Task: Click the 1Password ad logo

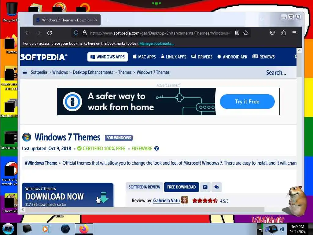Action: (x=72, y=102)
